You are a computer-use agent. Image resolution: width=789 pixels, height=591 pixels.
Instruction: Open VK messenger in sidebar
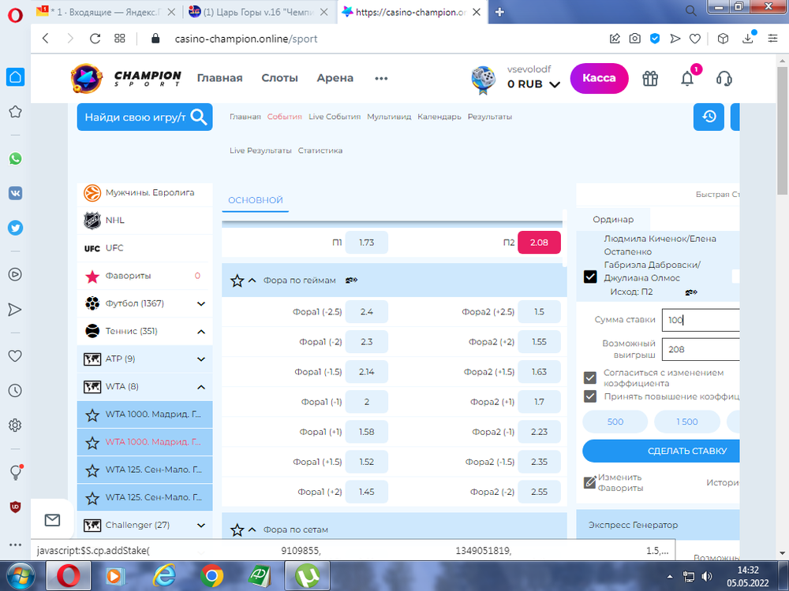click(x=15, y=194)
